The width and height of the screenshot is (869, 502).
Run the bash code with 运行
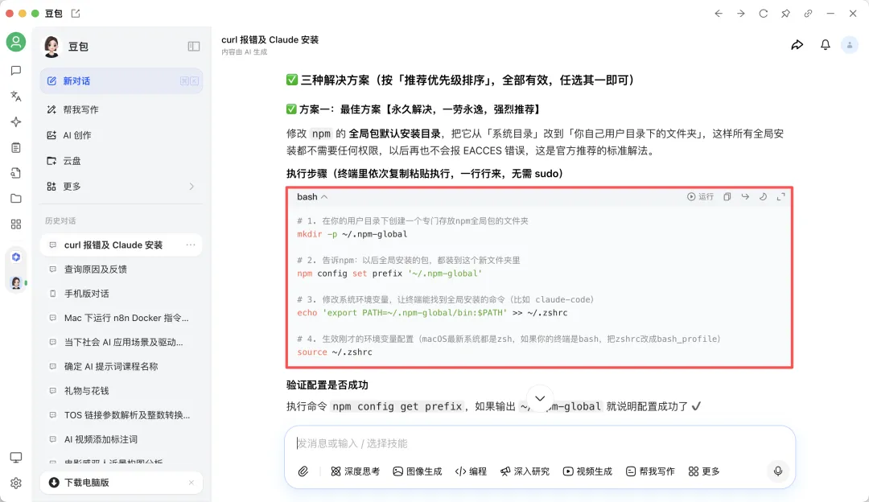coord(701,197)
